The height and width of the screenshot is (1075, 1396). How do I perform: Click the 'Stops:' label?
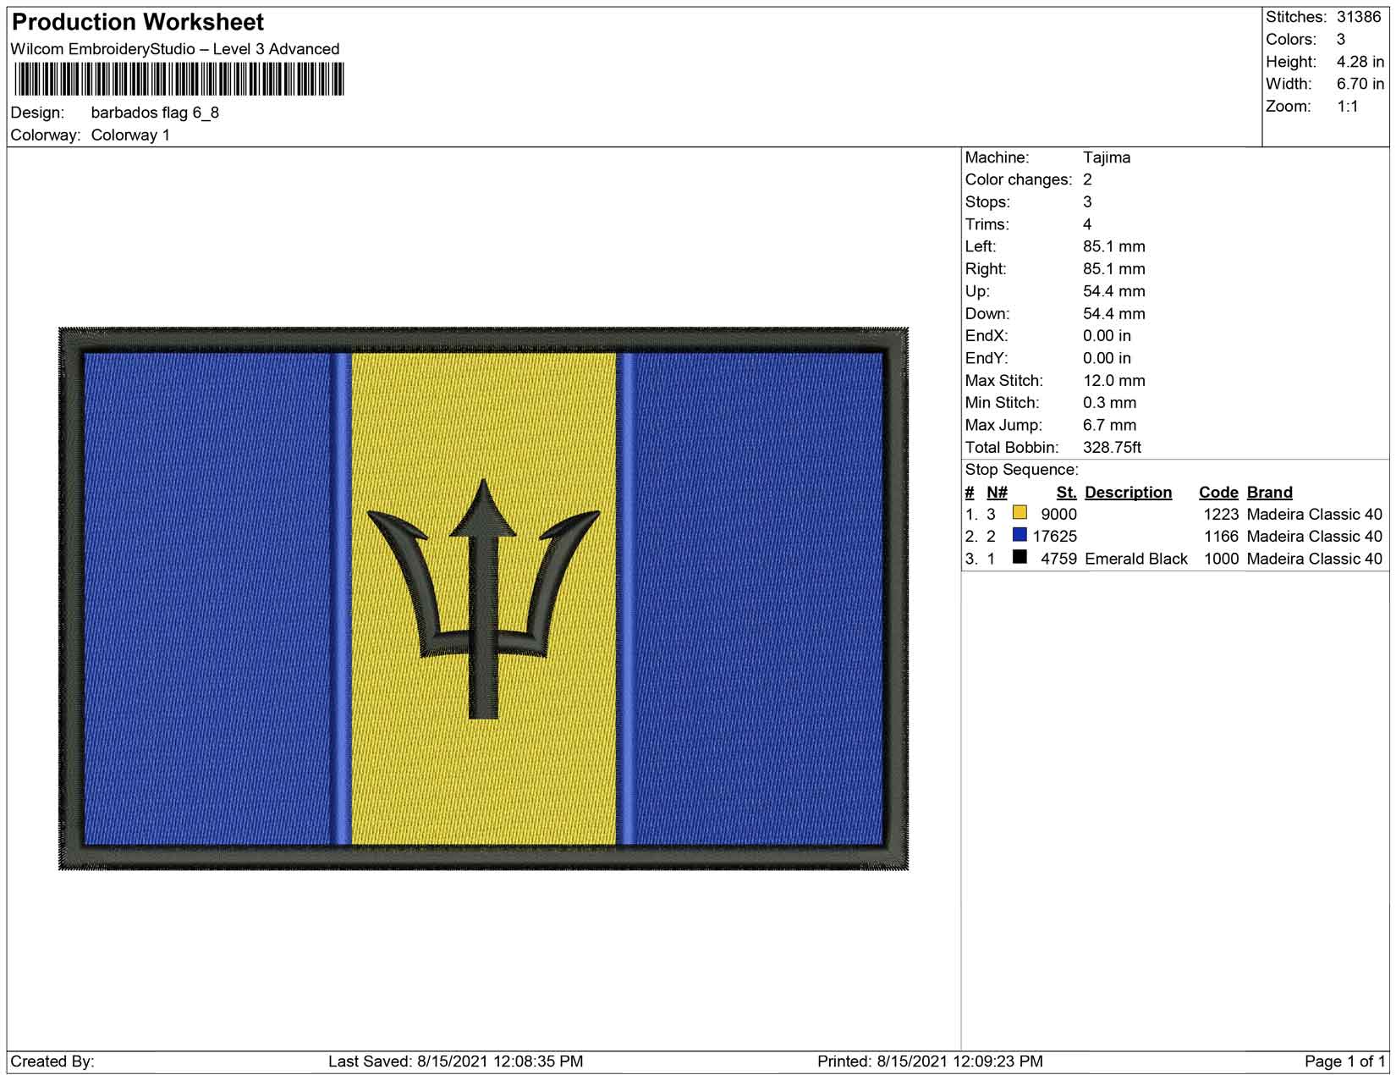click(987, 202)
